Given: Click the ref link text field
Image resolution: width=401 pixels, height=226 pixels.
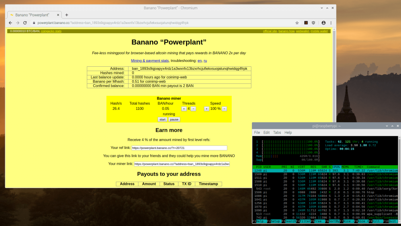Looking at the screenshot, I should (179, 148).
